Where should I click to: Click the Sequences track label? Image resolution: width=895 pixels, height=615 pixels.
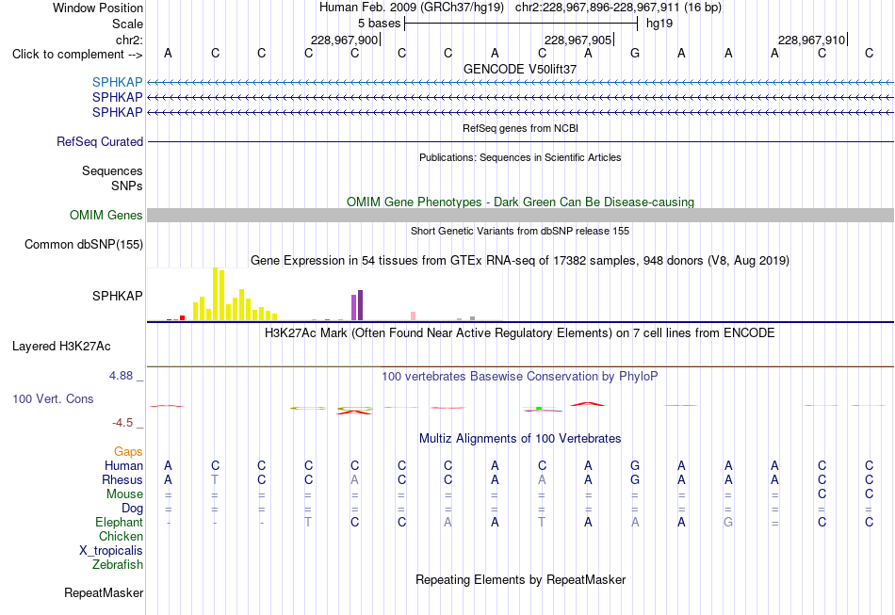click(x=112, y=171)
